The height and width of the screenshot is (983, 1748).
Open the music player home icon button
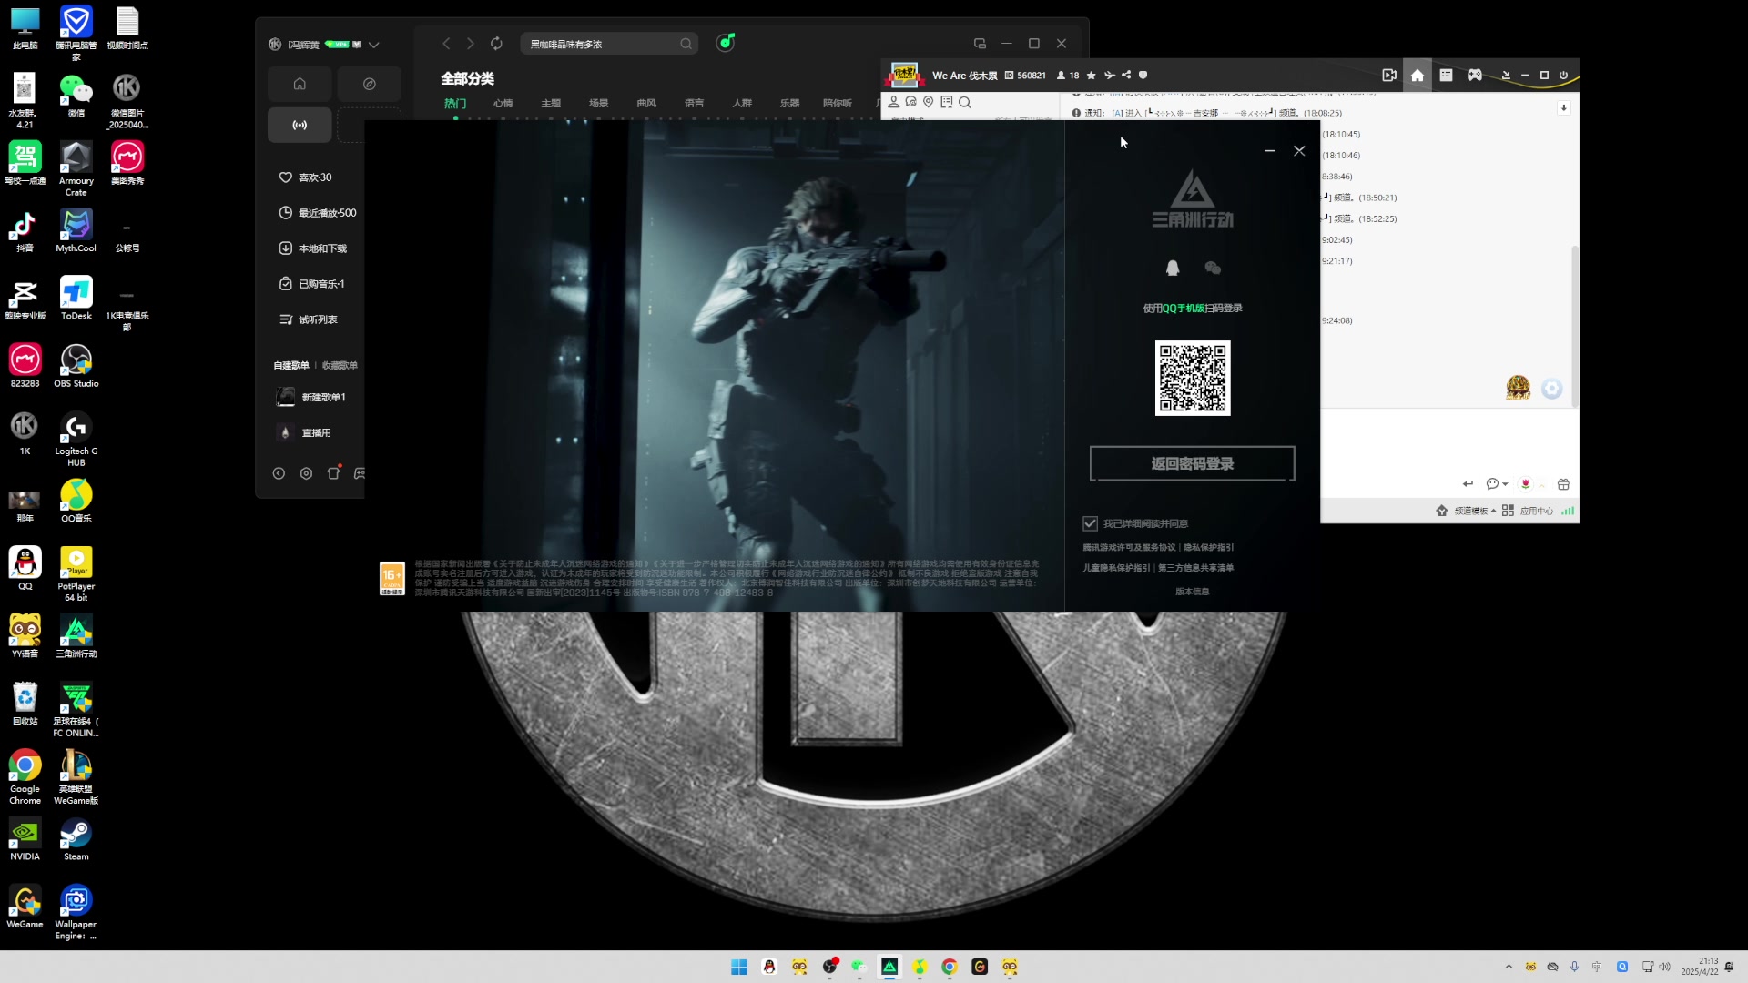point(300,84)
